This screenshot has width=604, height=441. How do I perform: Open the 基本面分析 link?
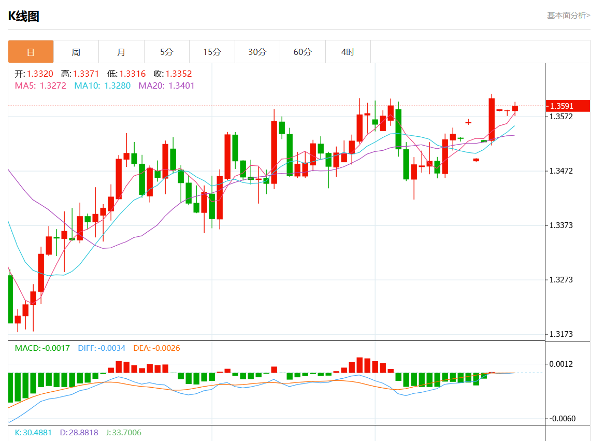568,16
